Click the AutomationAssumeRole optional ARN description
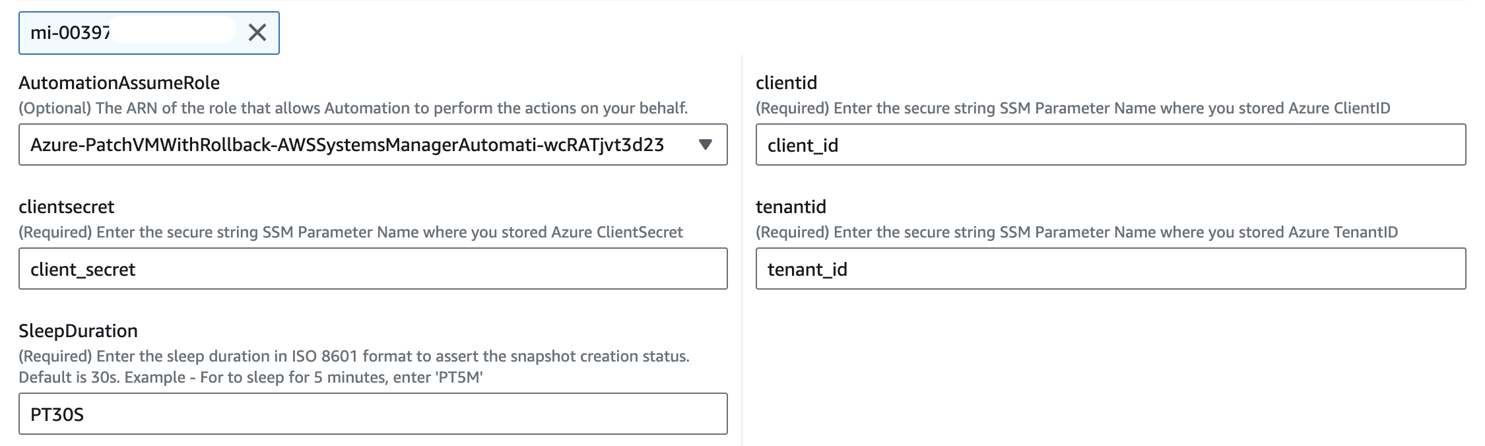1485x446 pixels. point(353,108)
